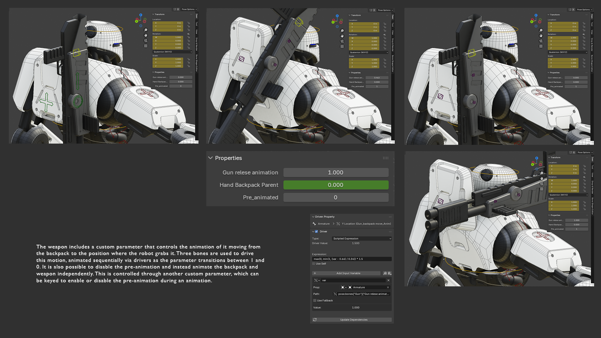Click the paste driver variables icon

pyautogui.click(x=389, y=273)
